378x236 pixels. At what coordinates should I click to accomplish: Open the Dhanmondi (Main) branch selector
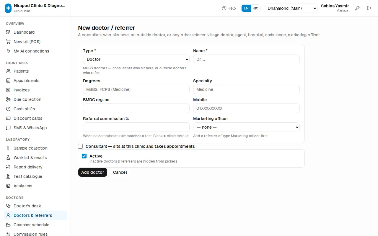tap(291, 8)
